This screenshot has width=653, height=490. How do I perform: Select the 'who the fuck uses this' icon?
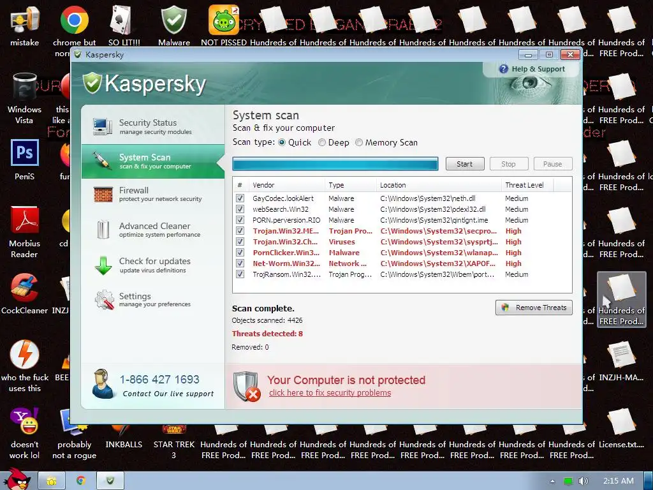tap(25, 366)
